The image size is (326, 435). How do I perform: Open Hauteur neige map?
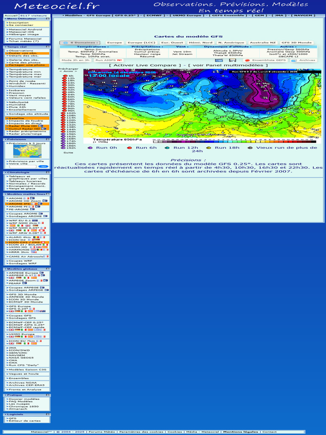147,54
